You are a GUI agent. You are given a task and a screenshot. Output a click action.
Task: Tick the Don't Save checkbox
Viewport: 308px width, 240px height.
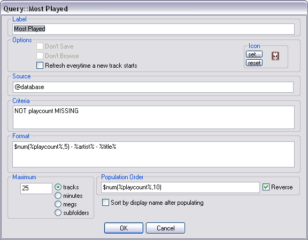coord(40,46)
